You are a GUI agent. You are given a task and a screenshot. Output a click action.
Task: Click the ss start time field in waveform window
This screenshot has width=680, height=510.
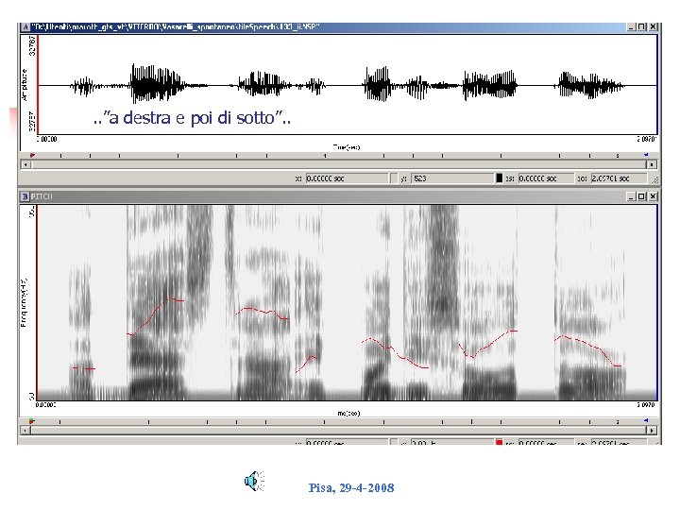[546, 178]
